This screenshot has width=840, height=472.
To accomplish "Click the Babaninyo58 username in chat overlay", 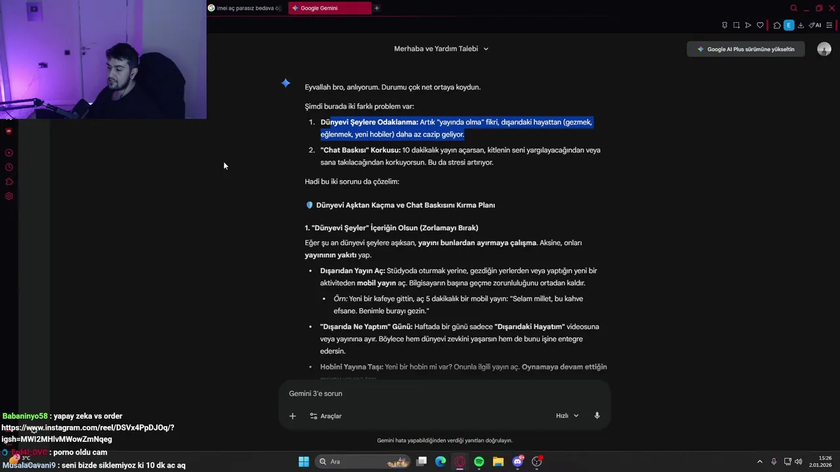I will coord(25,416).
